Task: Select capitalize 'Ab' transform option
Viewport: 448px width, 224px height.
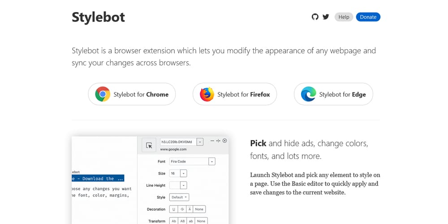Action: [x=174, y=221]
